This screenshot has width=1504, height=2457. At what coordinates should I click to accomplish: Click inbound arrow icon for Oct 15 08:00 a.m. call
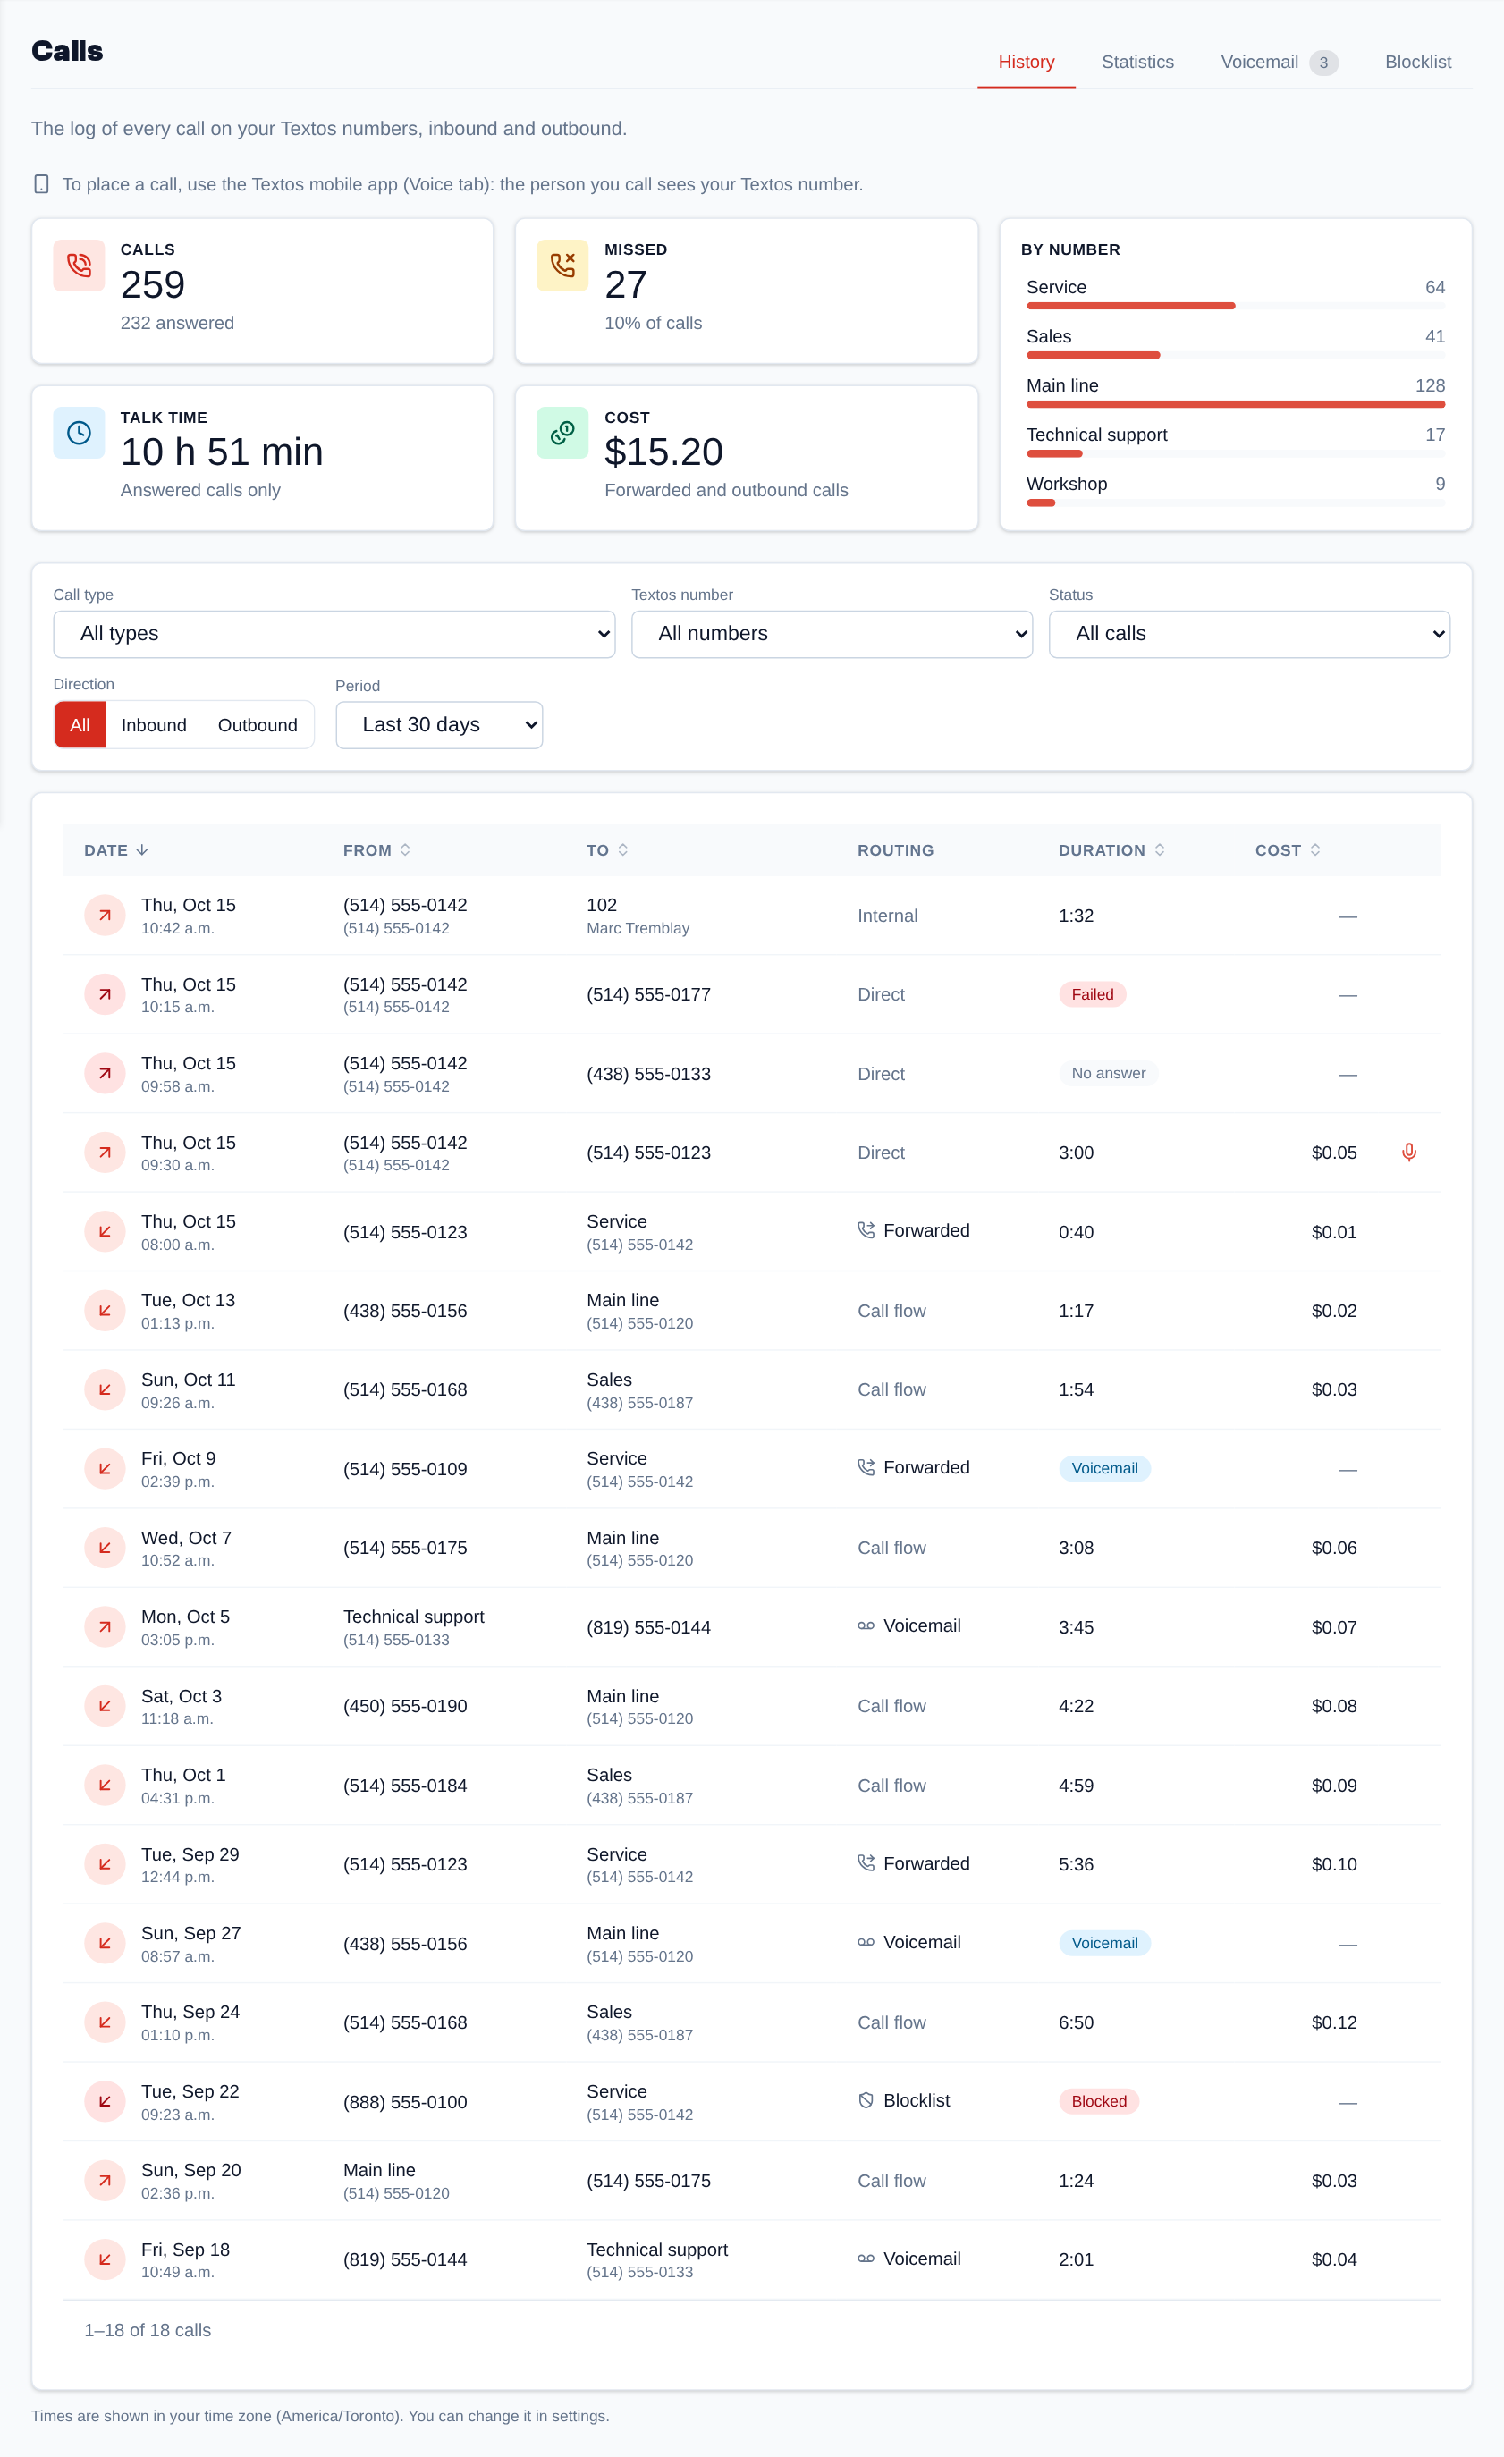point(105,1231)
